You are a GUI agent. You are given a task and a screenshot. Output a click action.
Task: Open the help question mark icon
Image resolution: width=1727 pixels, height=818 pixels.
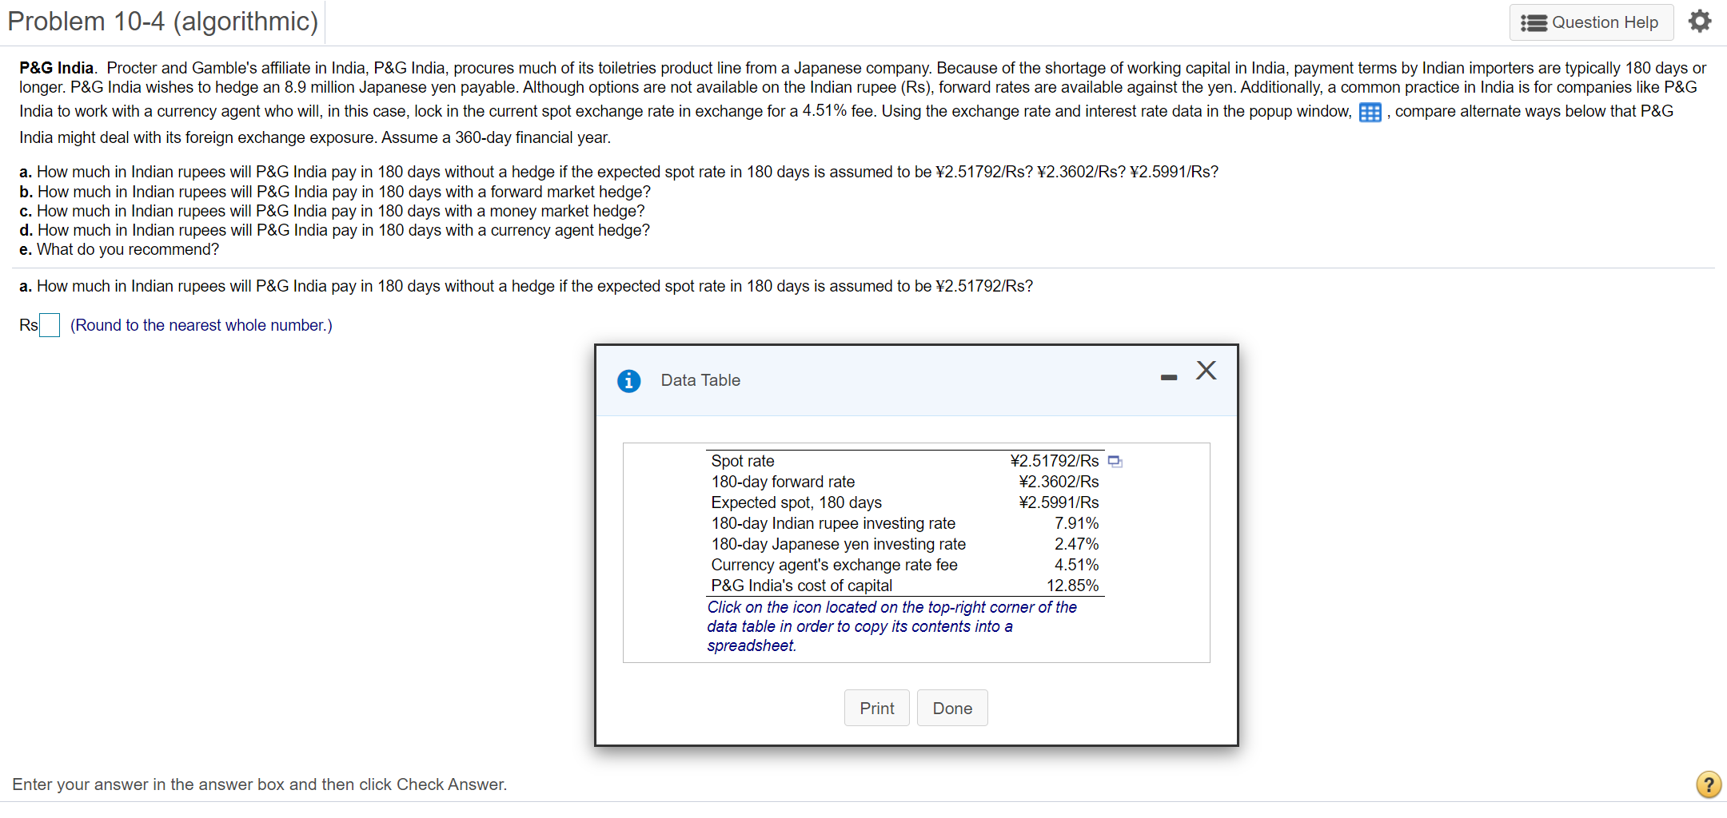click(1709, 784)
